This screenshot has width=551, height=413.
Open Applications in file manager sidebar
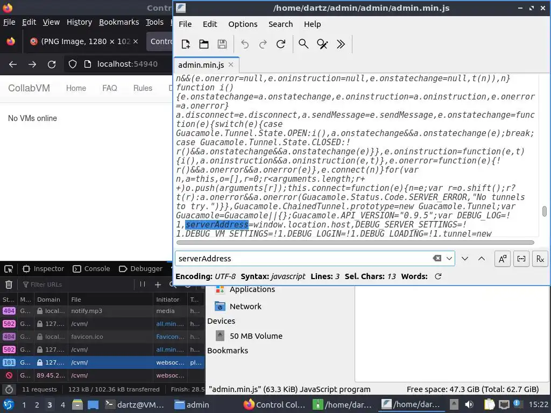point(245,289)
